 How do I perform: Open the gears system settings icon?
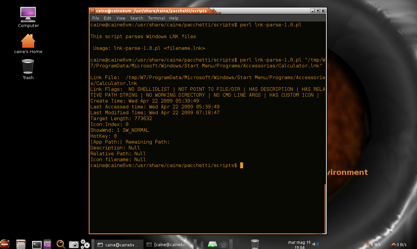click(85, 244)
